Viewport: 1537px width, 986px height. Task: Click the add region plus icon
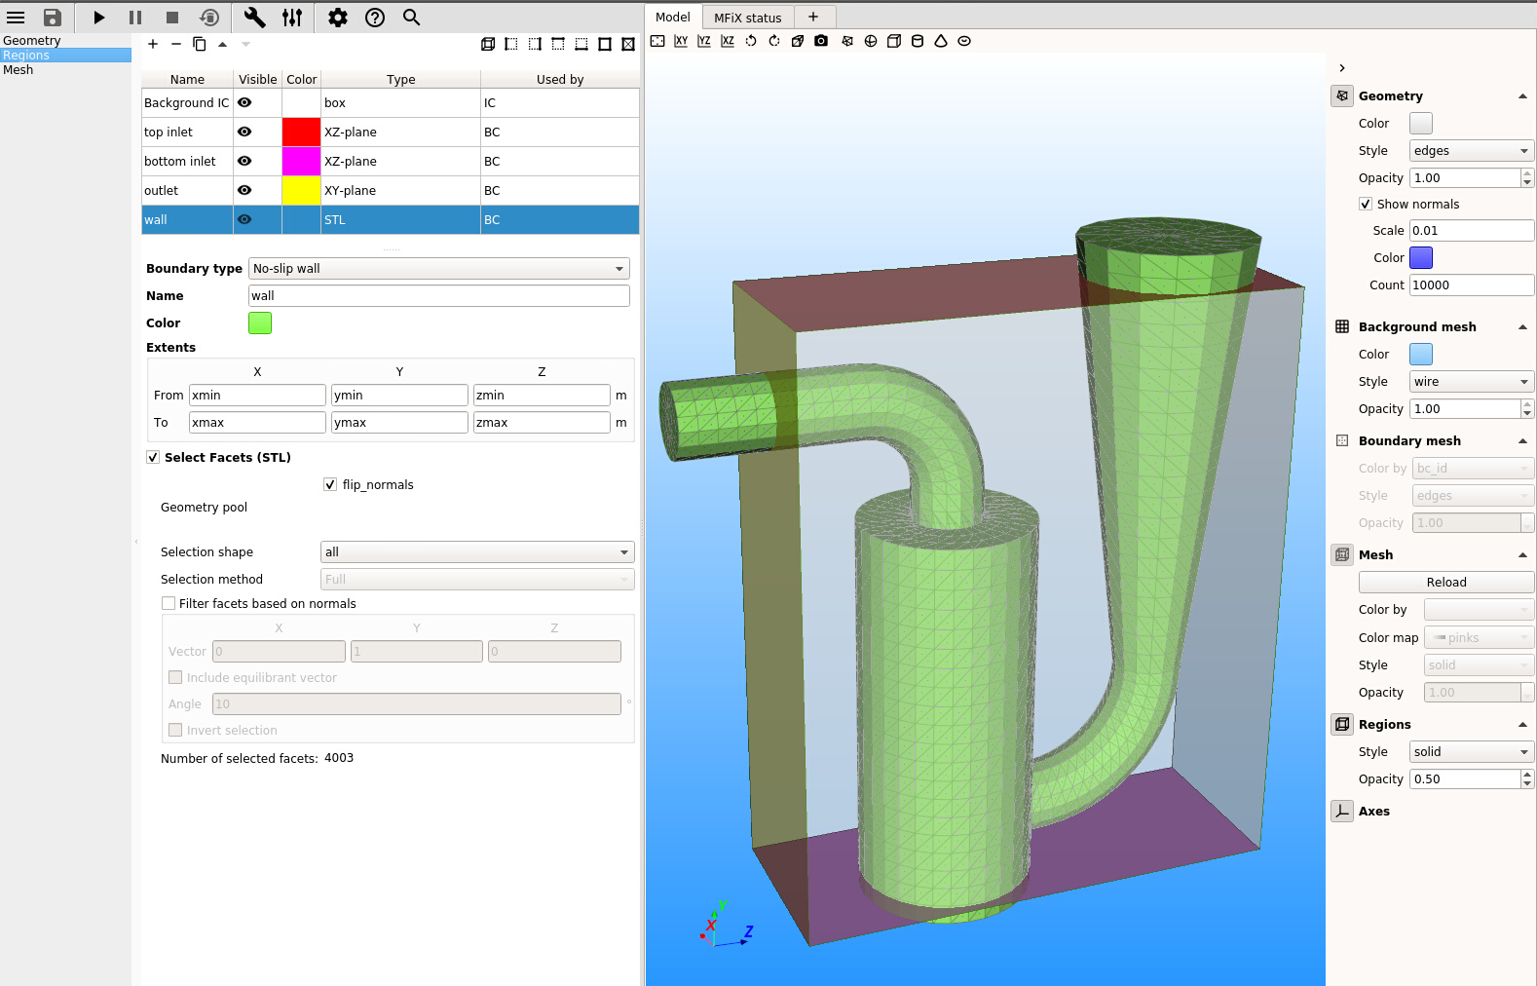[153, 44]
